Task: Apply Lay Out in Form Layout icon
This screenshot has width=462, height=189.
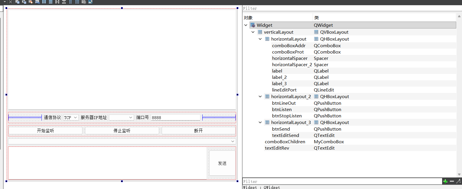Action: click(71, 2)
